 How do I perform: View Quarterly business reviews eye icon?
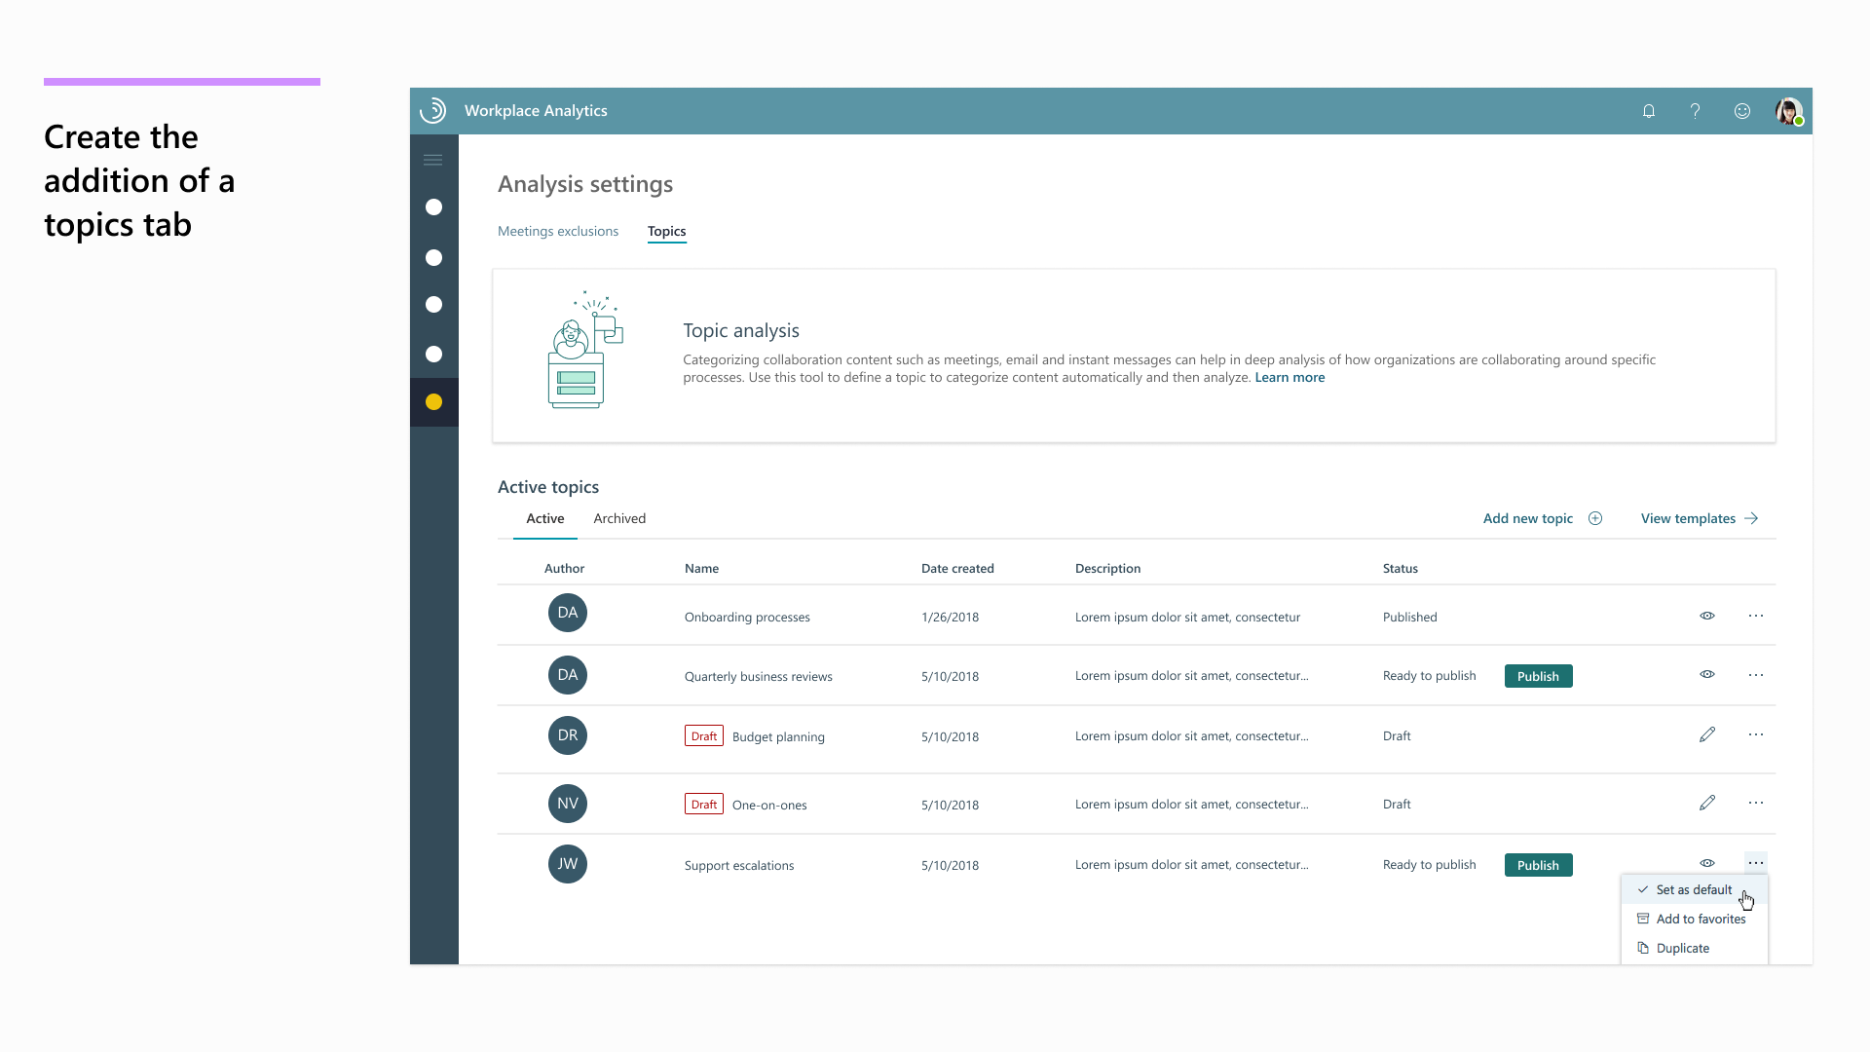coord(1707,674)
